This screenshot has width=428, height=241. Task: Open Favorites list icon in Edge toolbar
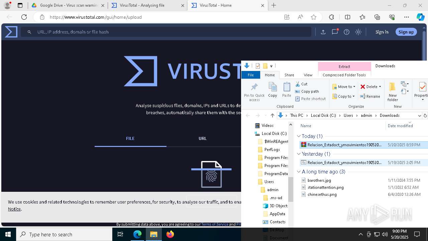tap(362, 17)
